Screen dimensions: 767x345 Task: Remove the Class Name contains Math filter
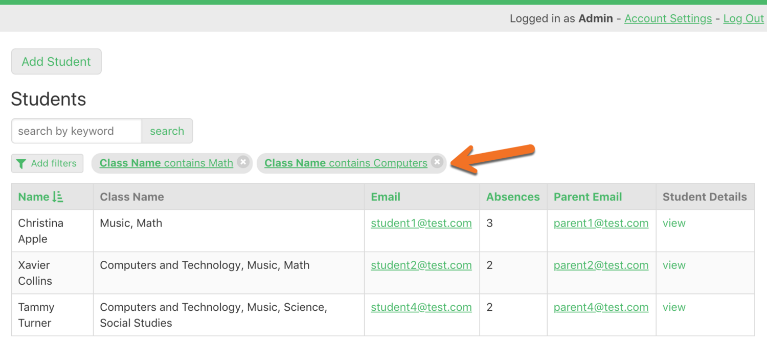(x=243, y=162)
